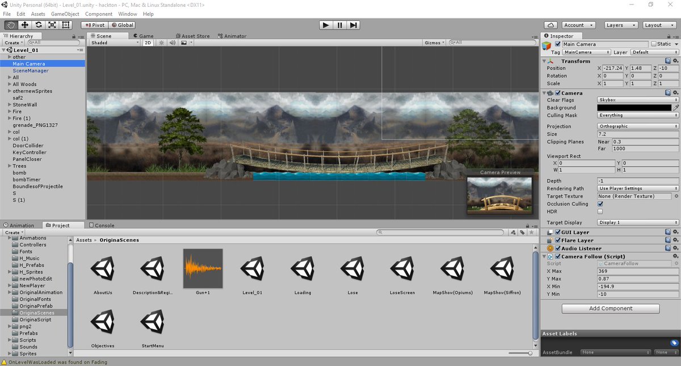681x366 pixels.
Task: Toggle Main Camera active checkbox
Action: pos(558,44)
